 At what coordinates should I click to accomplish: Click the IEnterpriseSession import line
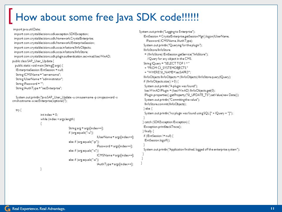[54, 43]
